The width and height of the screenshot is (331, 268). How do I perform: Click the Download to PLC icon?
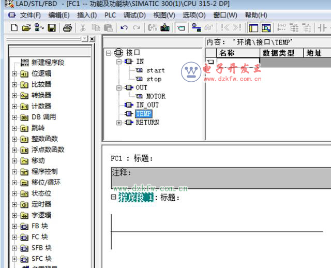[165, 27]
